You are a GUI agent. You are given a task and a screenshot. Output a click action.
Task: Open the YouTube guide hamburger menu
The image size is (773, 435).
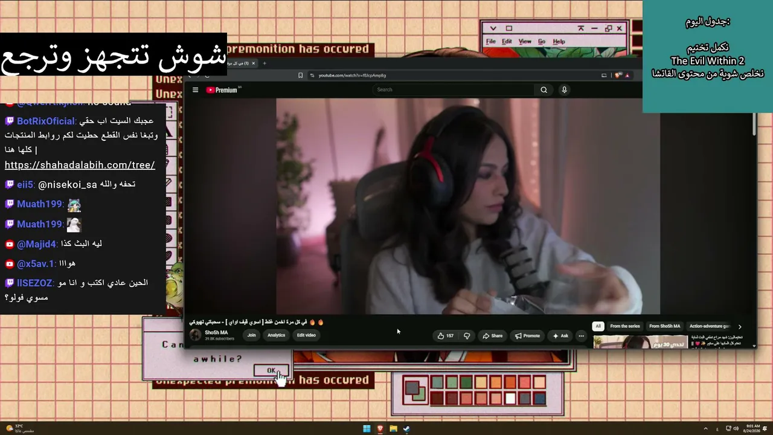pyautogui.click(x=195, y=90)
